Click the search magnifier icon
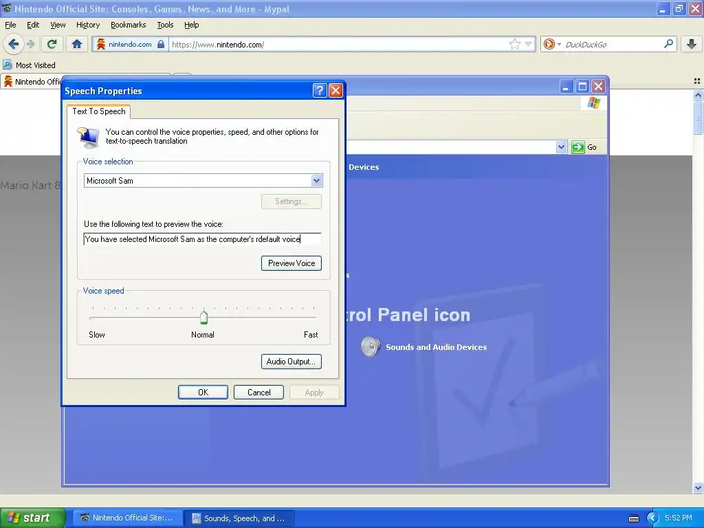This screenshot has width=704, height=528. [668, 44]
